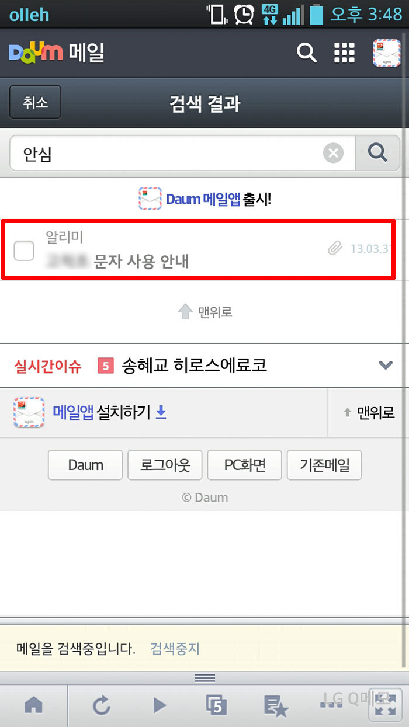Click the 검색중지 link
This screenshot has height=727, width=409.
point(175,648)
